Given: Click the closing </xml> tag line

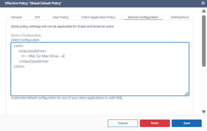Looking at the screenshot, I should coord(19,67).
